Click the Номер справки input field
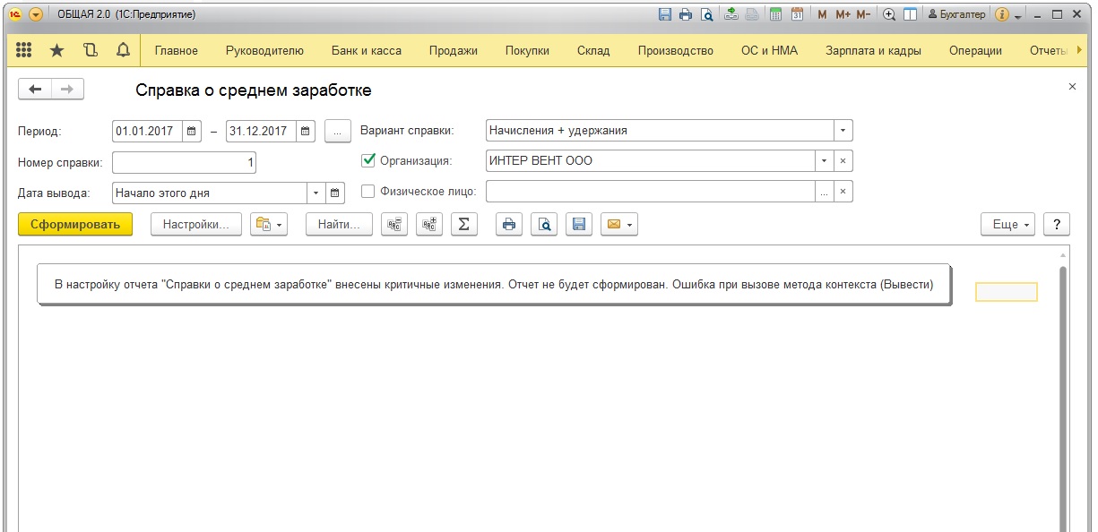This screenshot has width=1098, height=532. (185, 162)
